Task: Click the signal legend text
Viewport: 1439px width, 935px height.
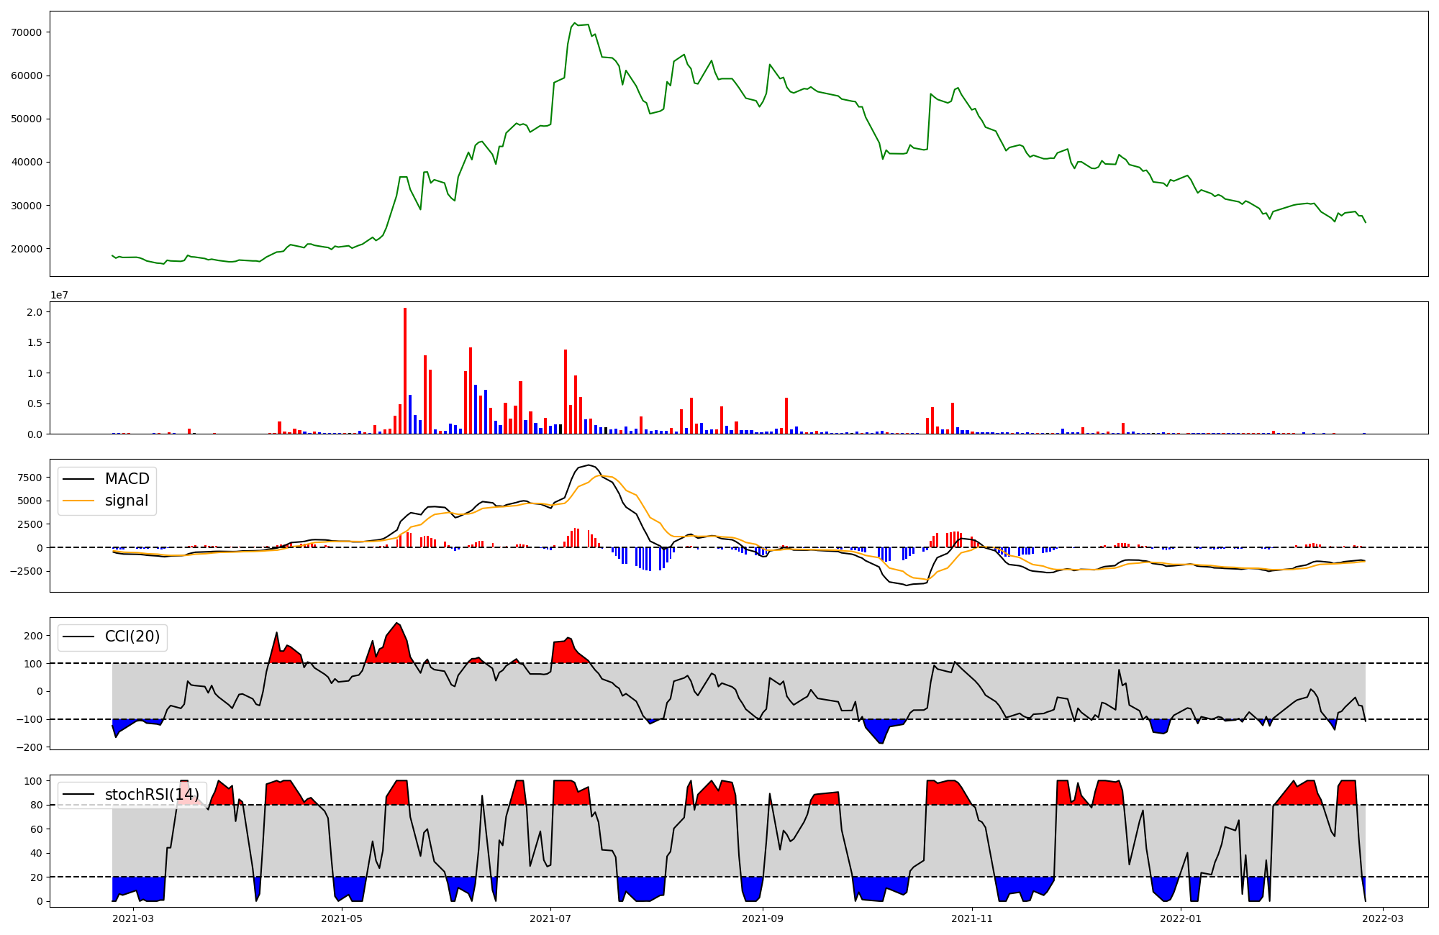Action: coord(126,501)
